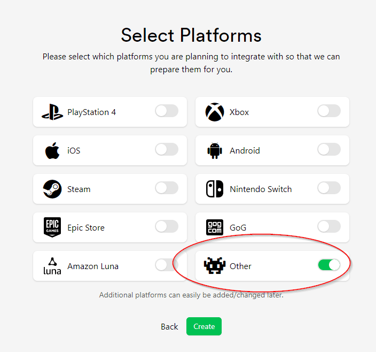Go back using the Back link
376x352 pixels.
(169, 327)
